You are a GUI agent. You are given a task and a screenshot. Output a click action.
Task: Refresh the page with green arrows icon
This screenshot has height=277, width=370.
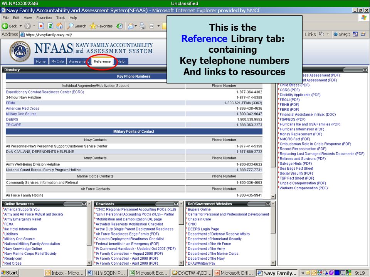point(50,26)
